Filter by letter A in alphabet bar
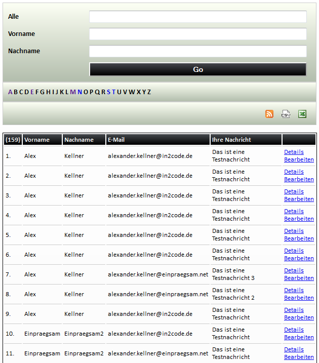The width and height of the screenshot is (319, 363). point(10,92)
